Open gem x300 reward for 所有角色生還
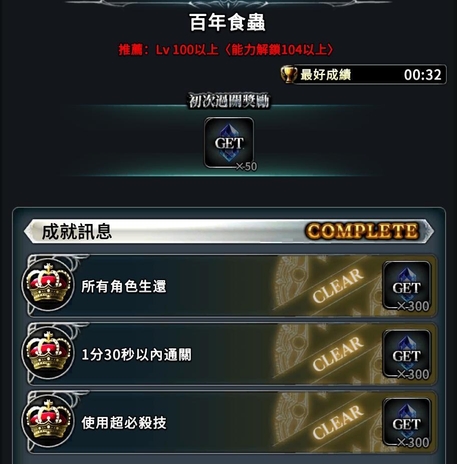Image resolution: width=457 pixels, height=464 pixels. pos(407,286)
